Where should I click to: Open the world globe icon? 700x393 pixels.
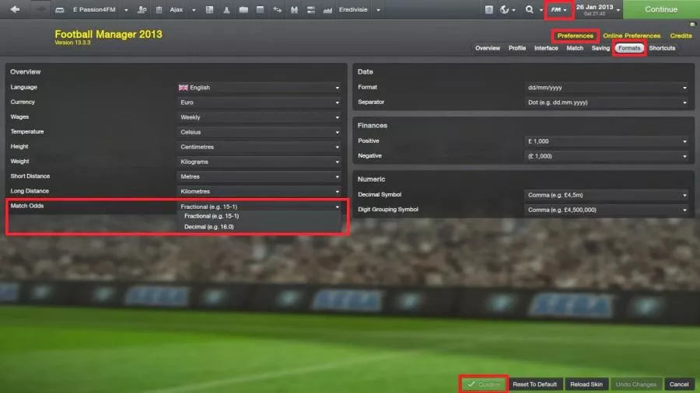point(505,9)
